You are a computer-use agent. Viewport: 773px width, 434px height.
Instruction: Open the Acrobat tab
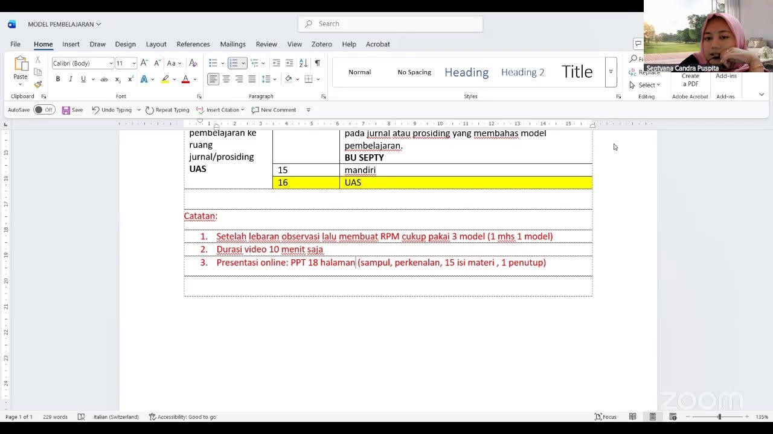tap(377, 44)
